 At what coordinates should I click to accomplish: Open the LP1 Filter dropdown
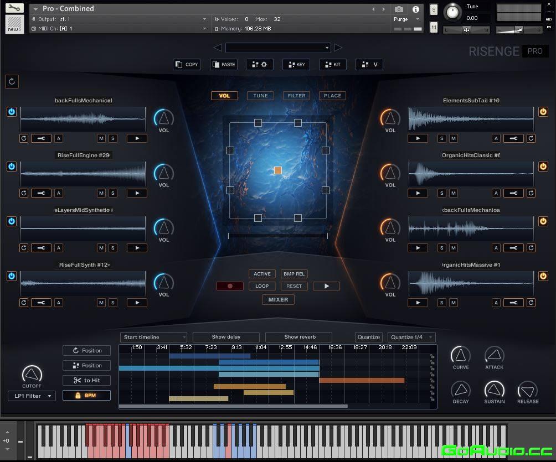tap(32, 395)
